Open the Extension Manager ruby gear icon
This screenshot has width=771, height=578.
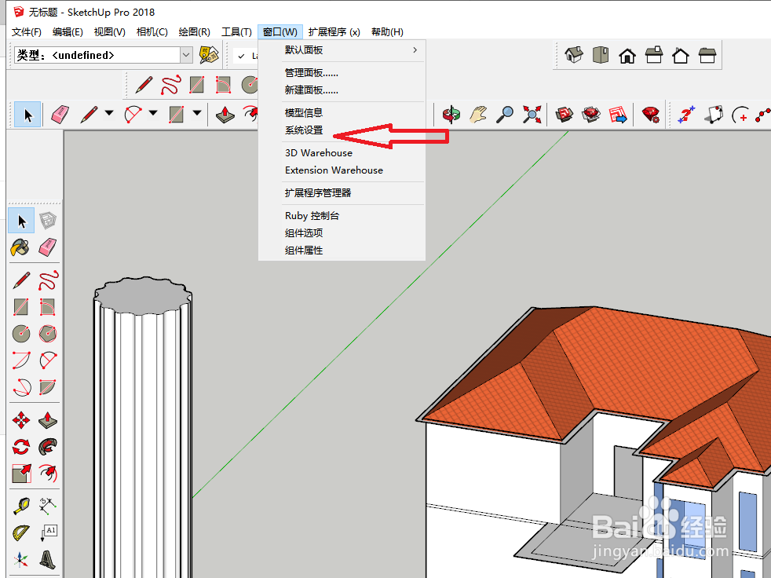click(651, 115)
